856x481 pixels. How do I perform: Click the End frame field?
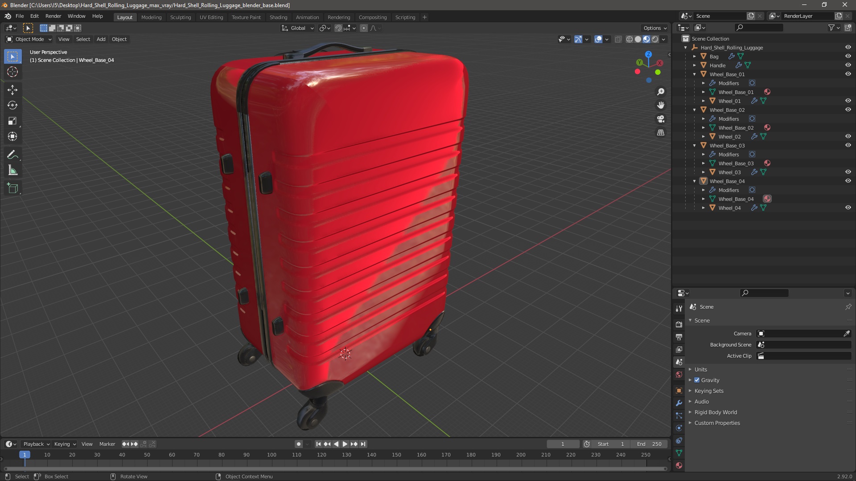point(649,444)
